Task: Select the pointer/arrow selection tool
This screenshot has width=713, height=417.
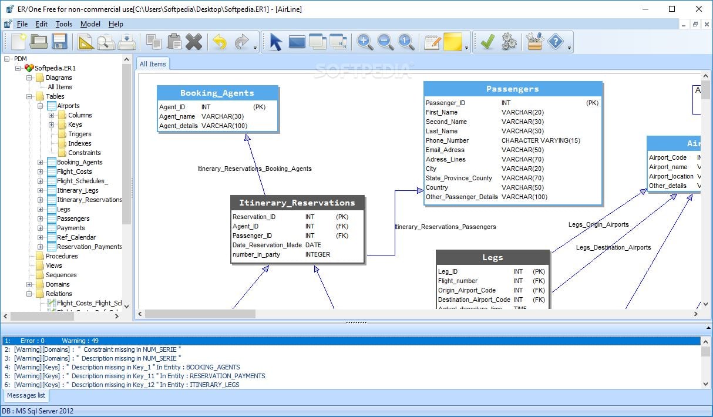Action: (x=275, y=42)
